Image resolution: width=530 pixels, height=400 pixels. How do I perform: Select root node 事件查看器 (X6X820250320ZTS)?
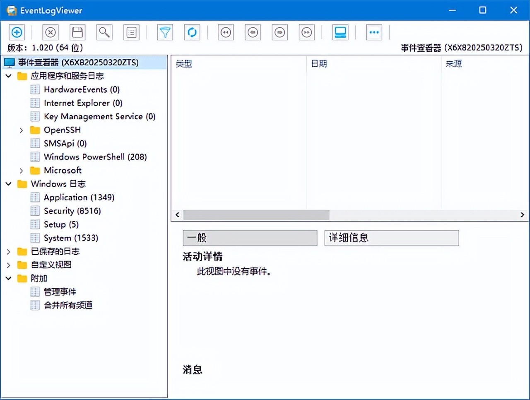click(x=78, y=63)
